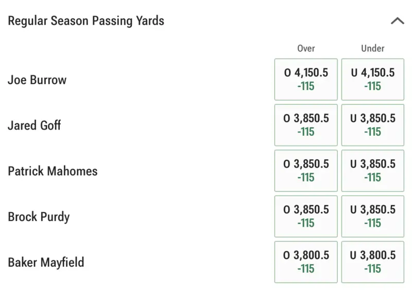Image resolution: width=412 pixels, height=295 pixels.
Task: Pick Jared Goff over 3,850.5 yards
Action: (x=306, y=125)
